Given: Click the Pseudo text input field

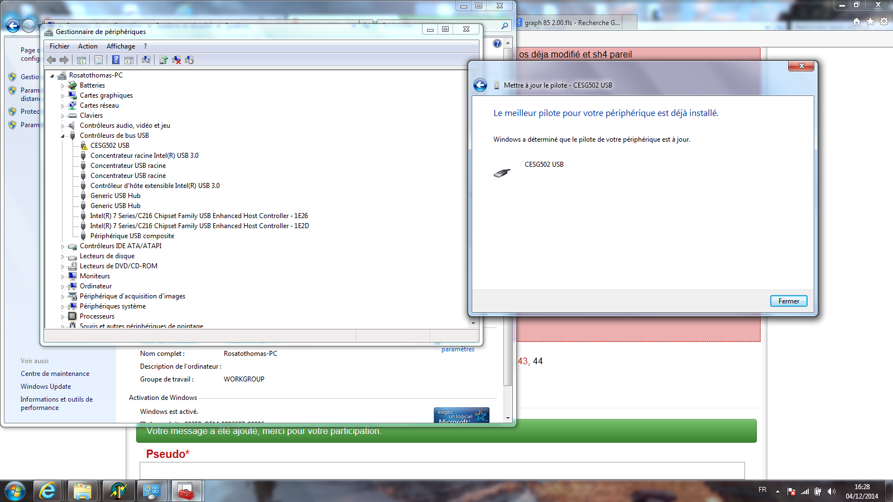Looking at the screenshot, I should (442, 470).
